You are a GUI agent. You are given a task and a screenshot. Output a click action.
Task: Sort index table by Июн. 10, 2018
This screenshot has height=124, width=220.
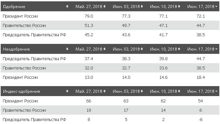click(179, 91)
